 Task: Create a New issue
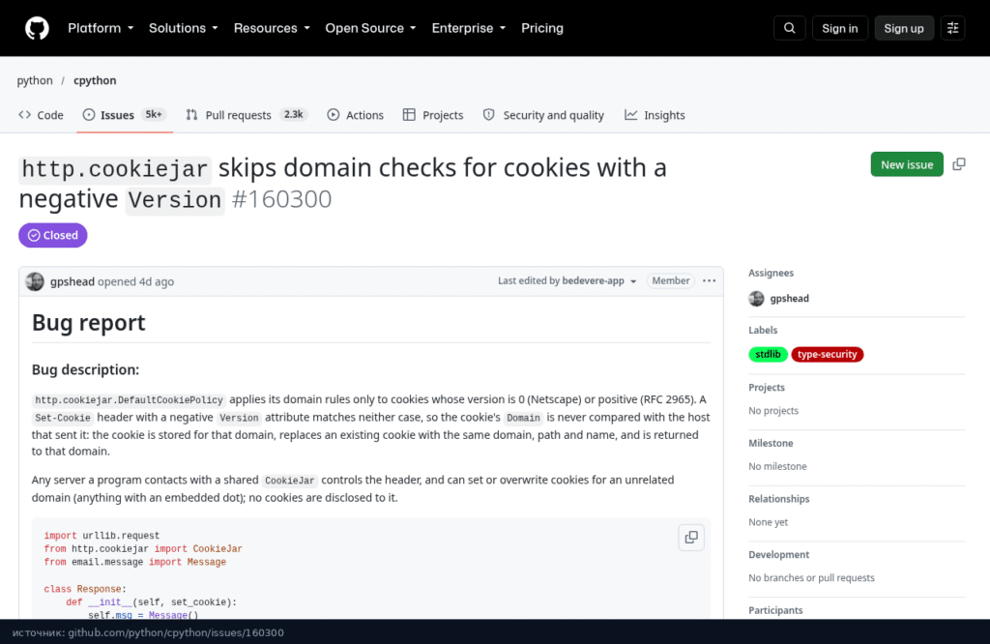coord(907,164)
